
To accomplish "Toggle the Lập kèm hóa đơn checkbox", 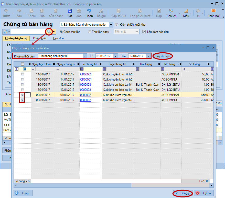I will (x=144, y=32).
